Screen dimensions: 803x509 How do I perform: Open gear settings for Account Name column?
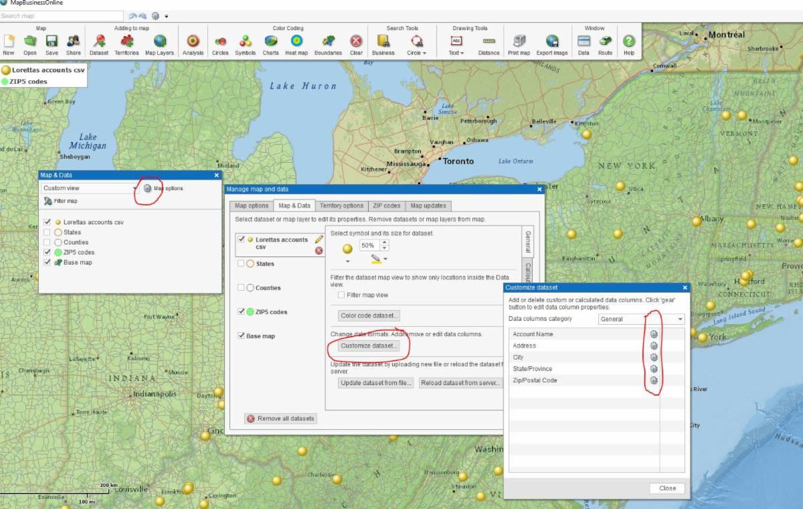[x=654, y=334]
